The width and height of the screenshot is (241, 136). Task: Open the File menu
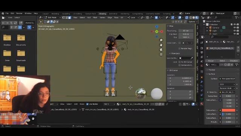[x=7, y=14]
